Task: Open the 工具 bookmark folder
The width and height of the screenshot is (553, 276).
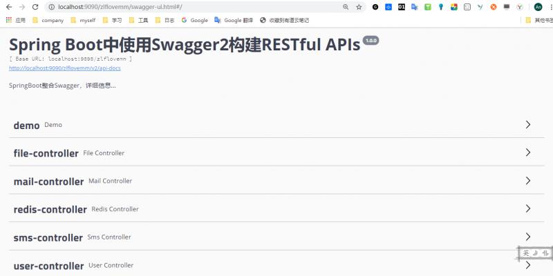Action: 139,21
